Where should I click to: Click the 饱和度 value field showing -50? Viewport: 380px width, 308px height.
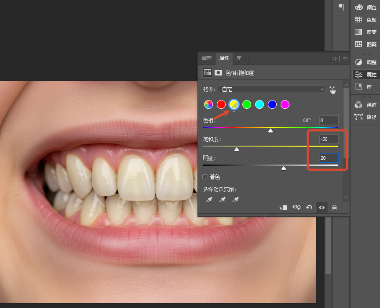point(329,139)
